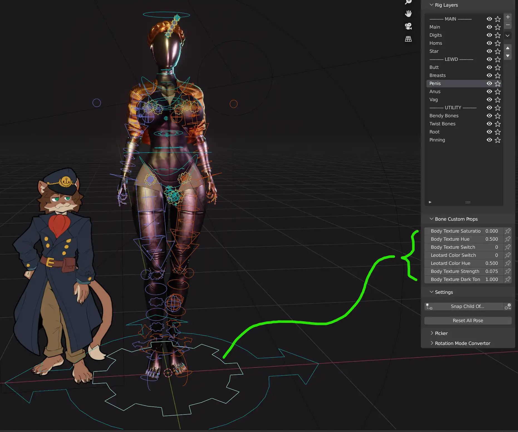Screen dimensions: 518x432
Task: Click the Reset All Pose button
Action: tap(468, 321)
